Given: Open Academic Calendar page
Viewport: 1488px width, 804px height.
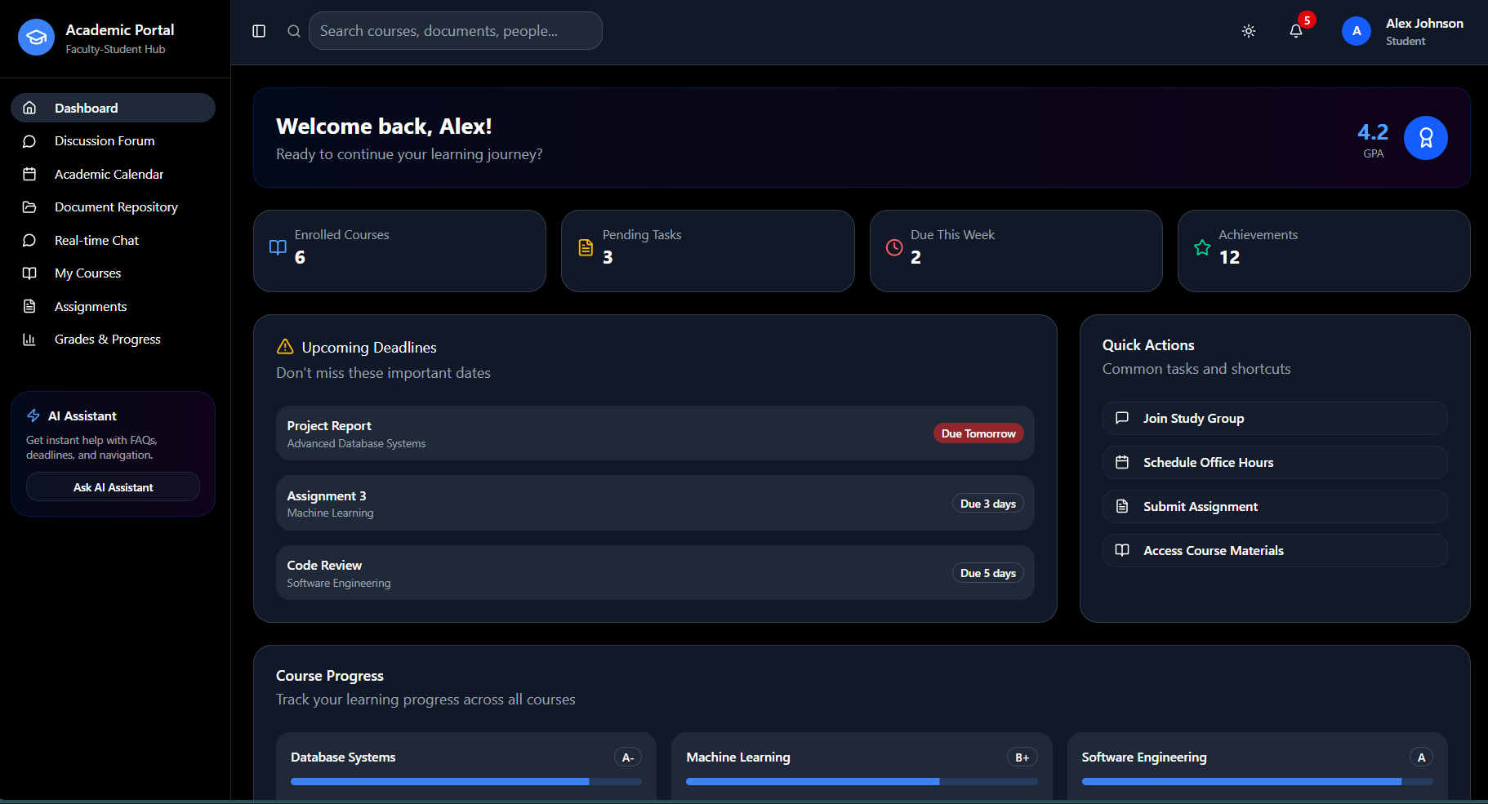Looking at the screenshot, I should [x=113, y=174].
